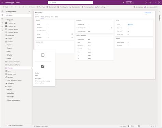Click Save a copy
This screenshot has height=128, width=162.
(x=138, y=7)
